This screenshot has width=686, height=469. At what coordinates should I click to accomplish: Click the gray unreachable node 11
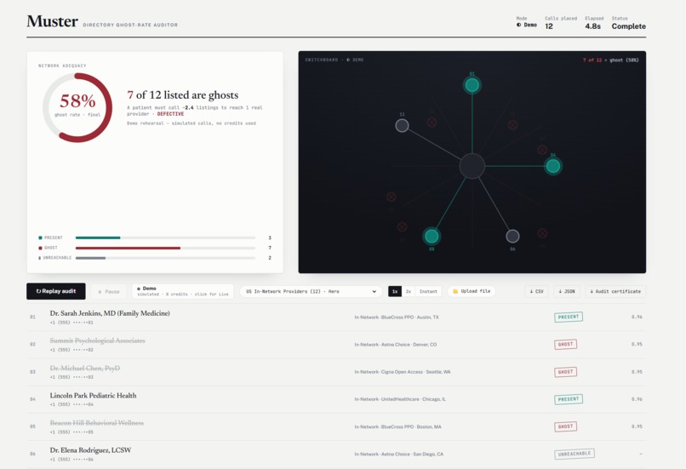[402, 126]
